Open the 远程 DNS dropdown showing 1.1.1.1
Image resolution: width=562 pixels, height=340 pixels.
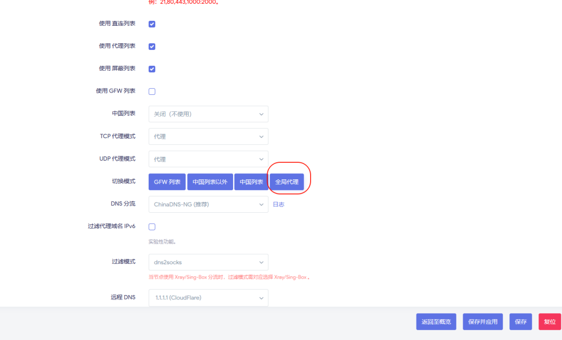point(208,297)
